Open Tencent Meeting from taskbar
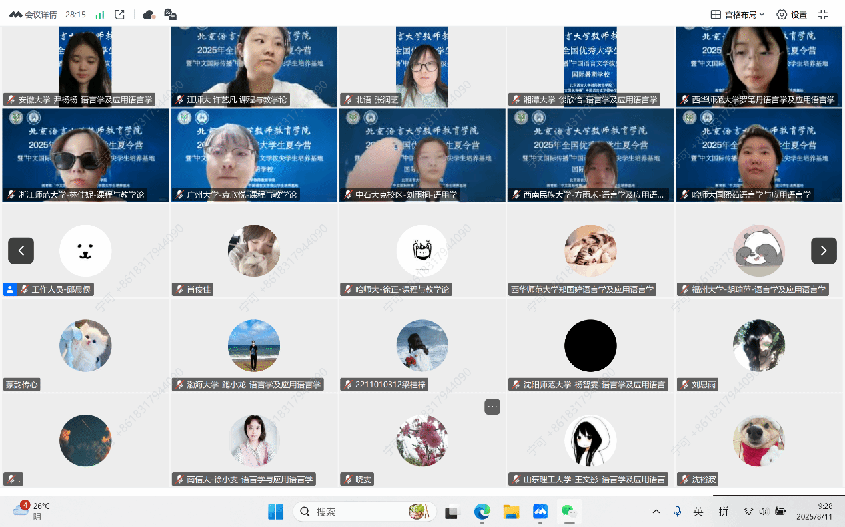The width and height of the screenshot is (845, 527). click(540, 512)
